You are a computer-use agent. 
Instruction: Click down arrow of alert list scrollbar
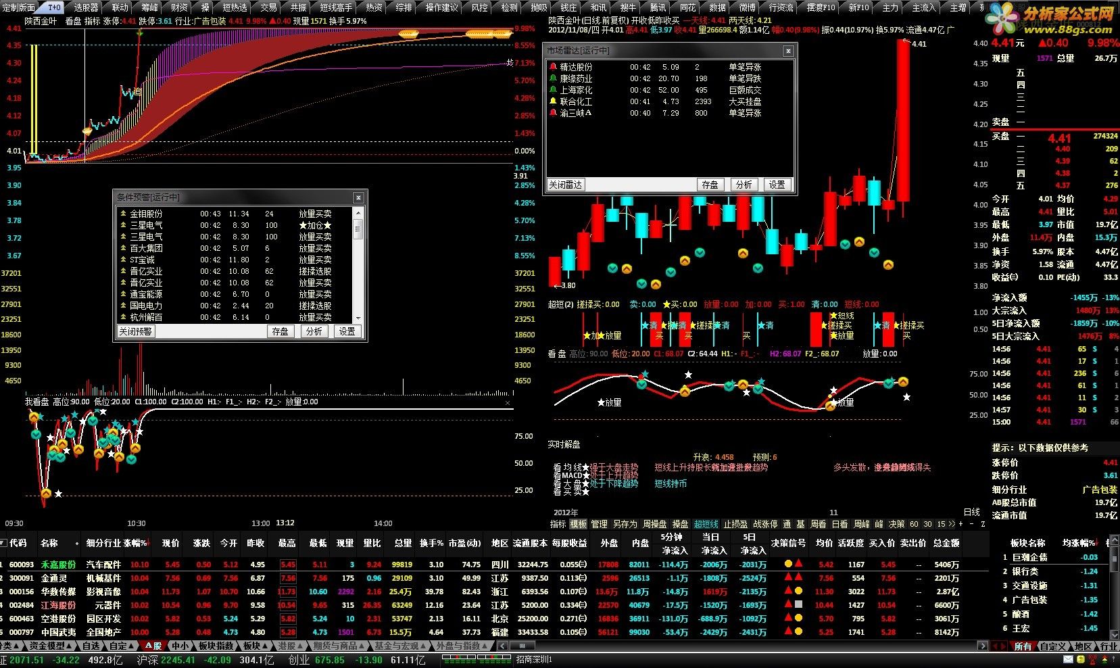pos(358,318)
